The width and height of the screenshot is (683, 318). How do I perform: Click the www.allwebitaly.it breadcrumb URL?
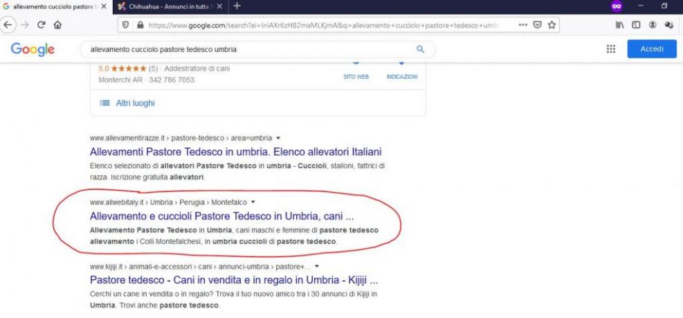tap(170, 203)
